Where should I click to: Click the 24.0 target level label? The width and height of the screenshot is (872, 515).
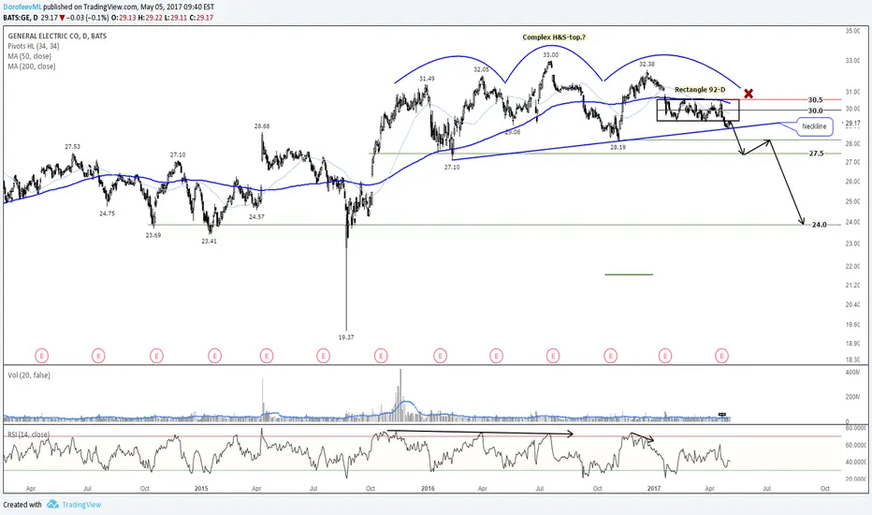(820, 225)
